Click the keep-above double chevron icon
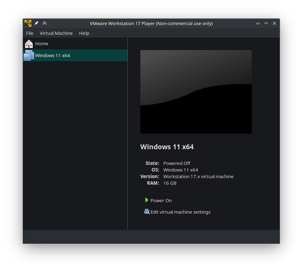Viewport: 303px width, 271px height. (x=45, y=23)
